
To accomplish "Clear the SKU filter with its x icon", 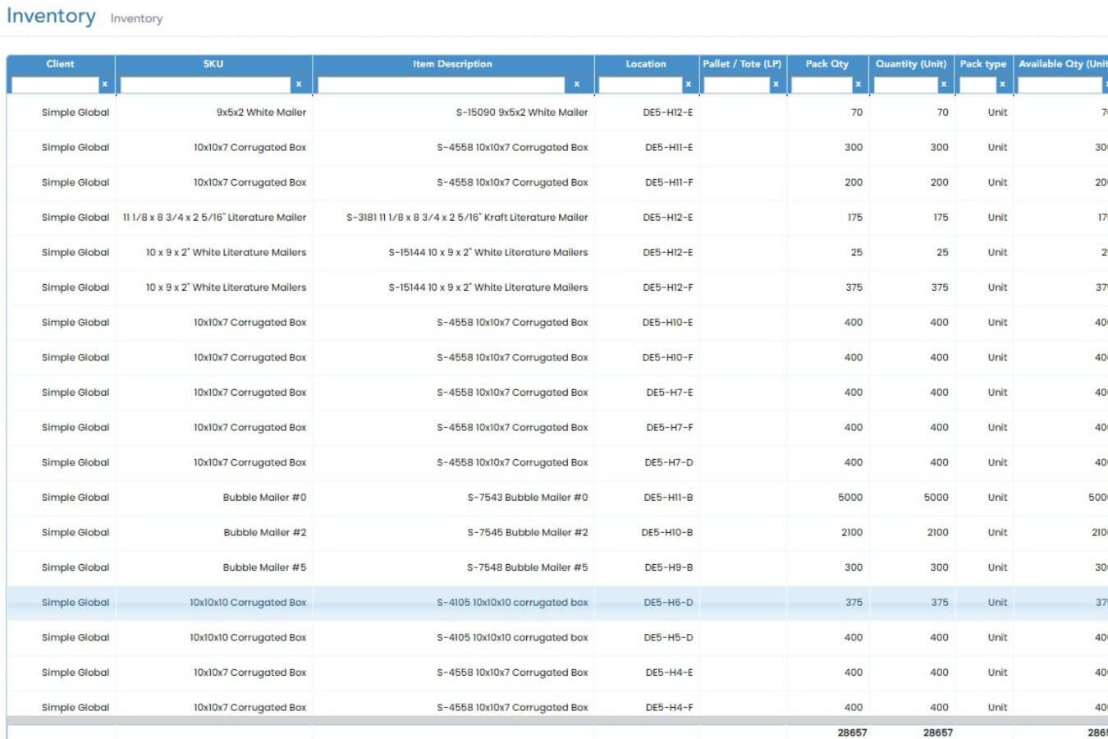I will coord(298,84).
